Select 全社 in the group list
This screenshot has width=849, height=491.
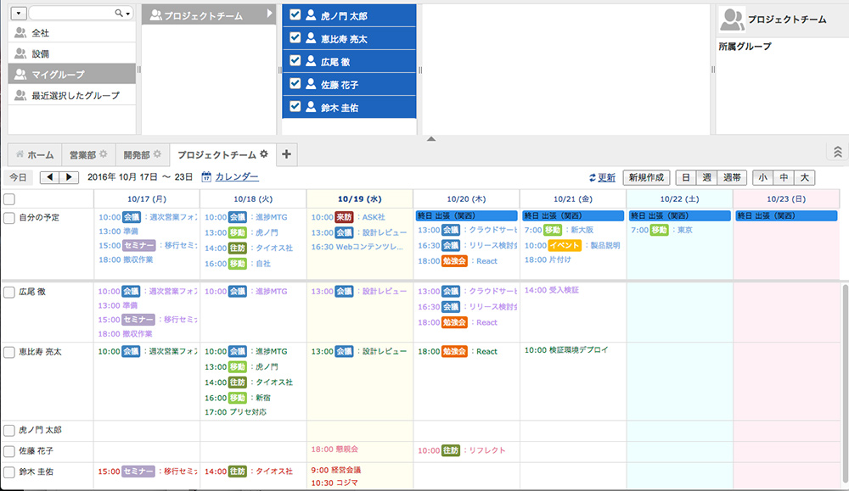tap(40, 33)
